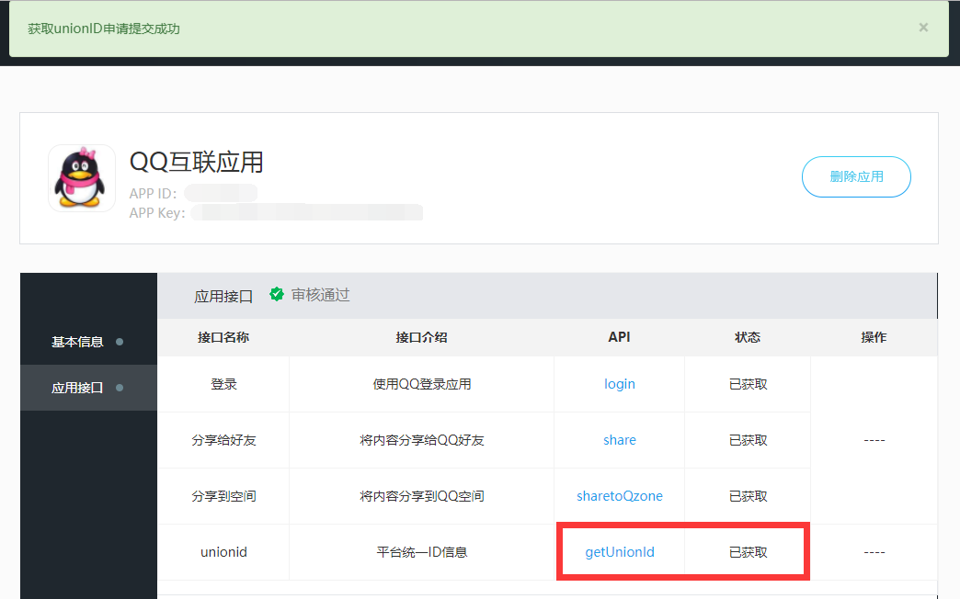Click the dot beside sidebar 应用接口

120,388
